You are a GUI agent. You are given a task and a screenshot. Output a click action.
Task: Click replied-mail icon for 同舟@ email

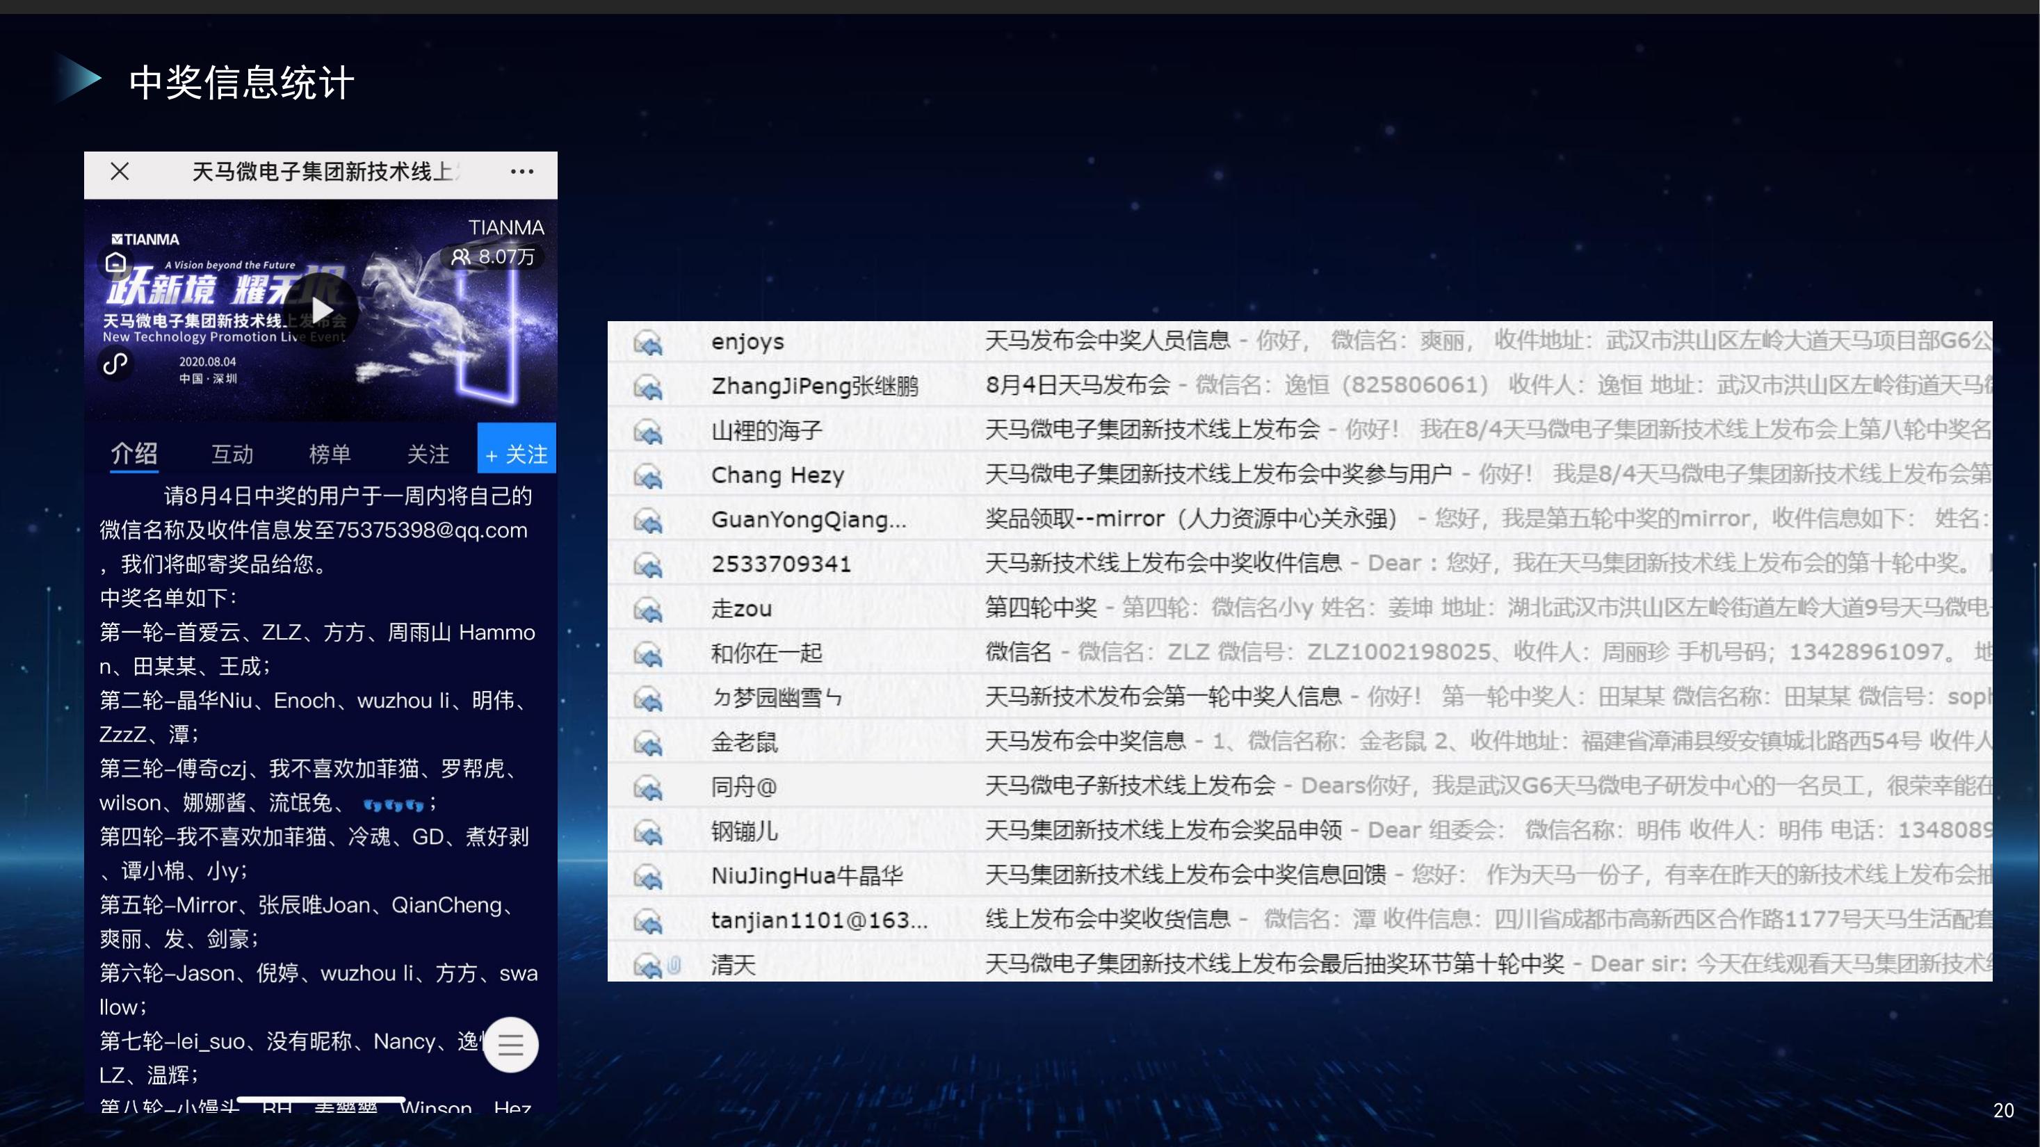point(648,787)
